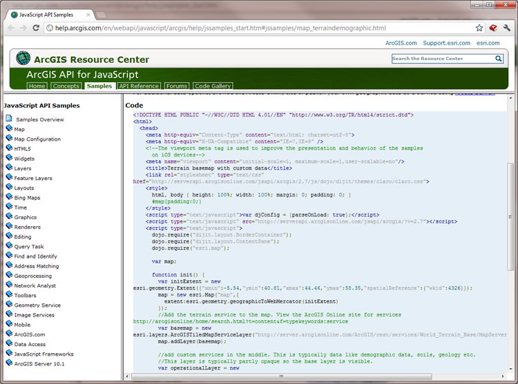Click the book icon beside Renderers
The image size is (518, 384).
tap(9, 226)
